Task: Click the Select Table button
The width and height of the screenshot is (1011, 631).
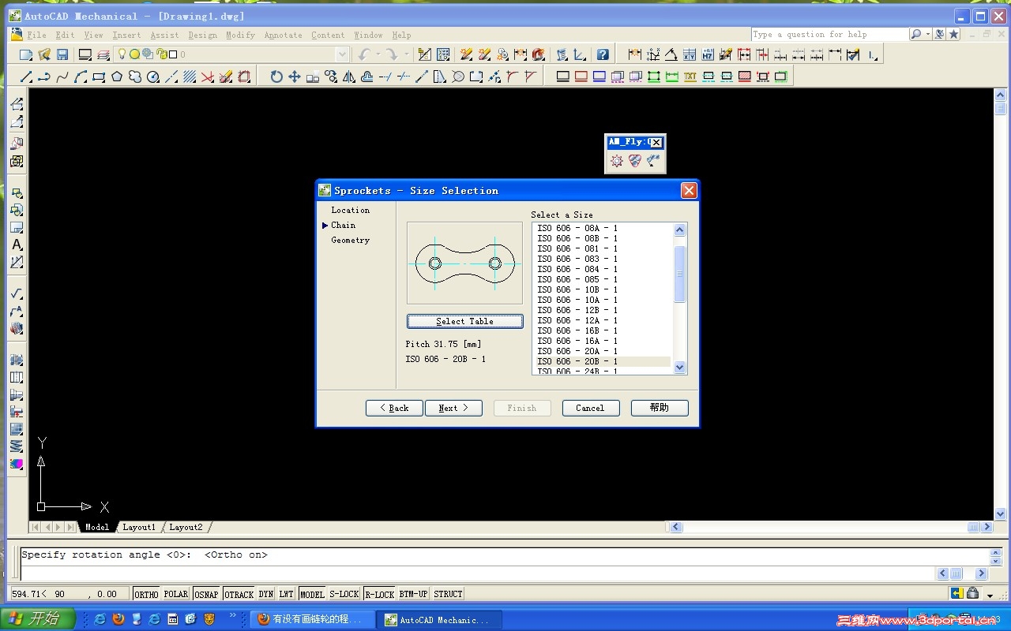Action: coord(464,321)
